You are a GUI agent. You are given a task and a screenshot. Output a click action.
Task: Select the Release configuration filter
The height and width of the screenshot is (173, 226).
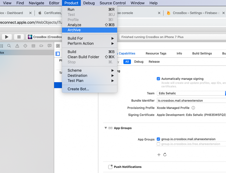coord(154,62)
